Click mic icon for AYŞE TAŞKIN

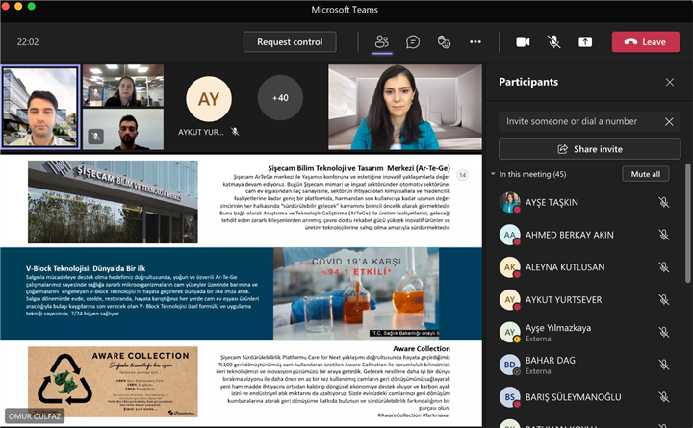pos(663,202)
